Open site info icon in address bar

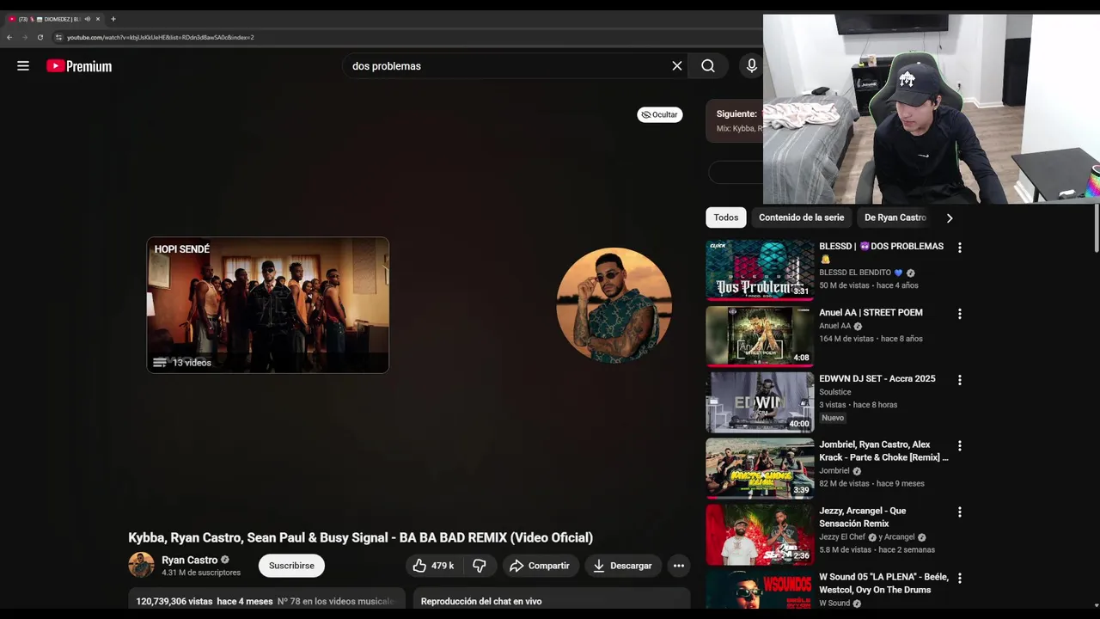tap(58, 37)
